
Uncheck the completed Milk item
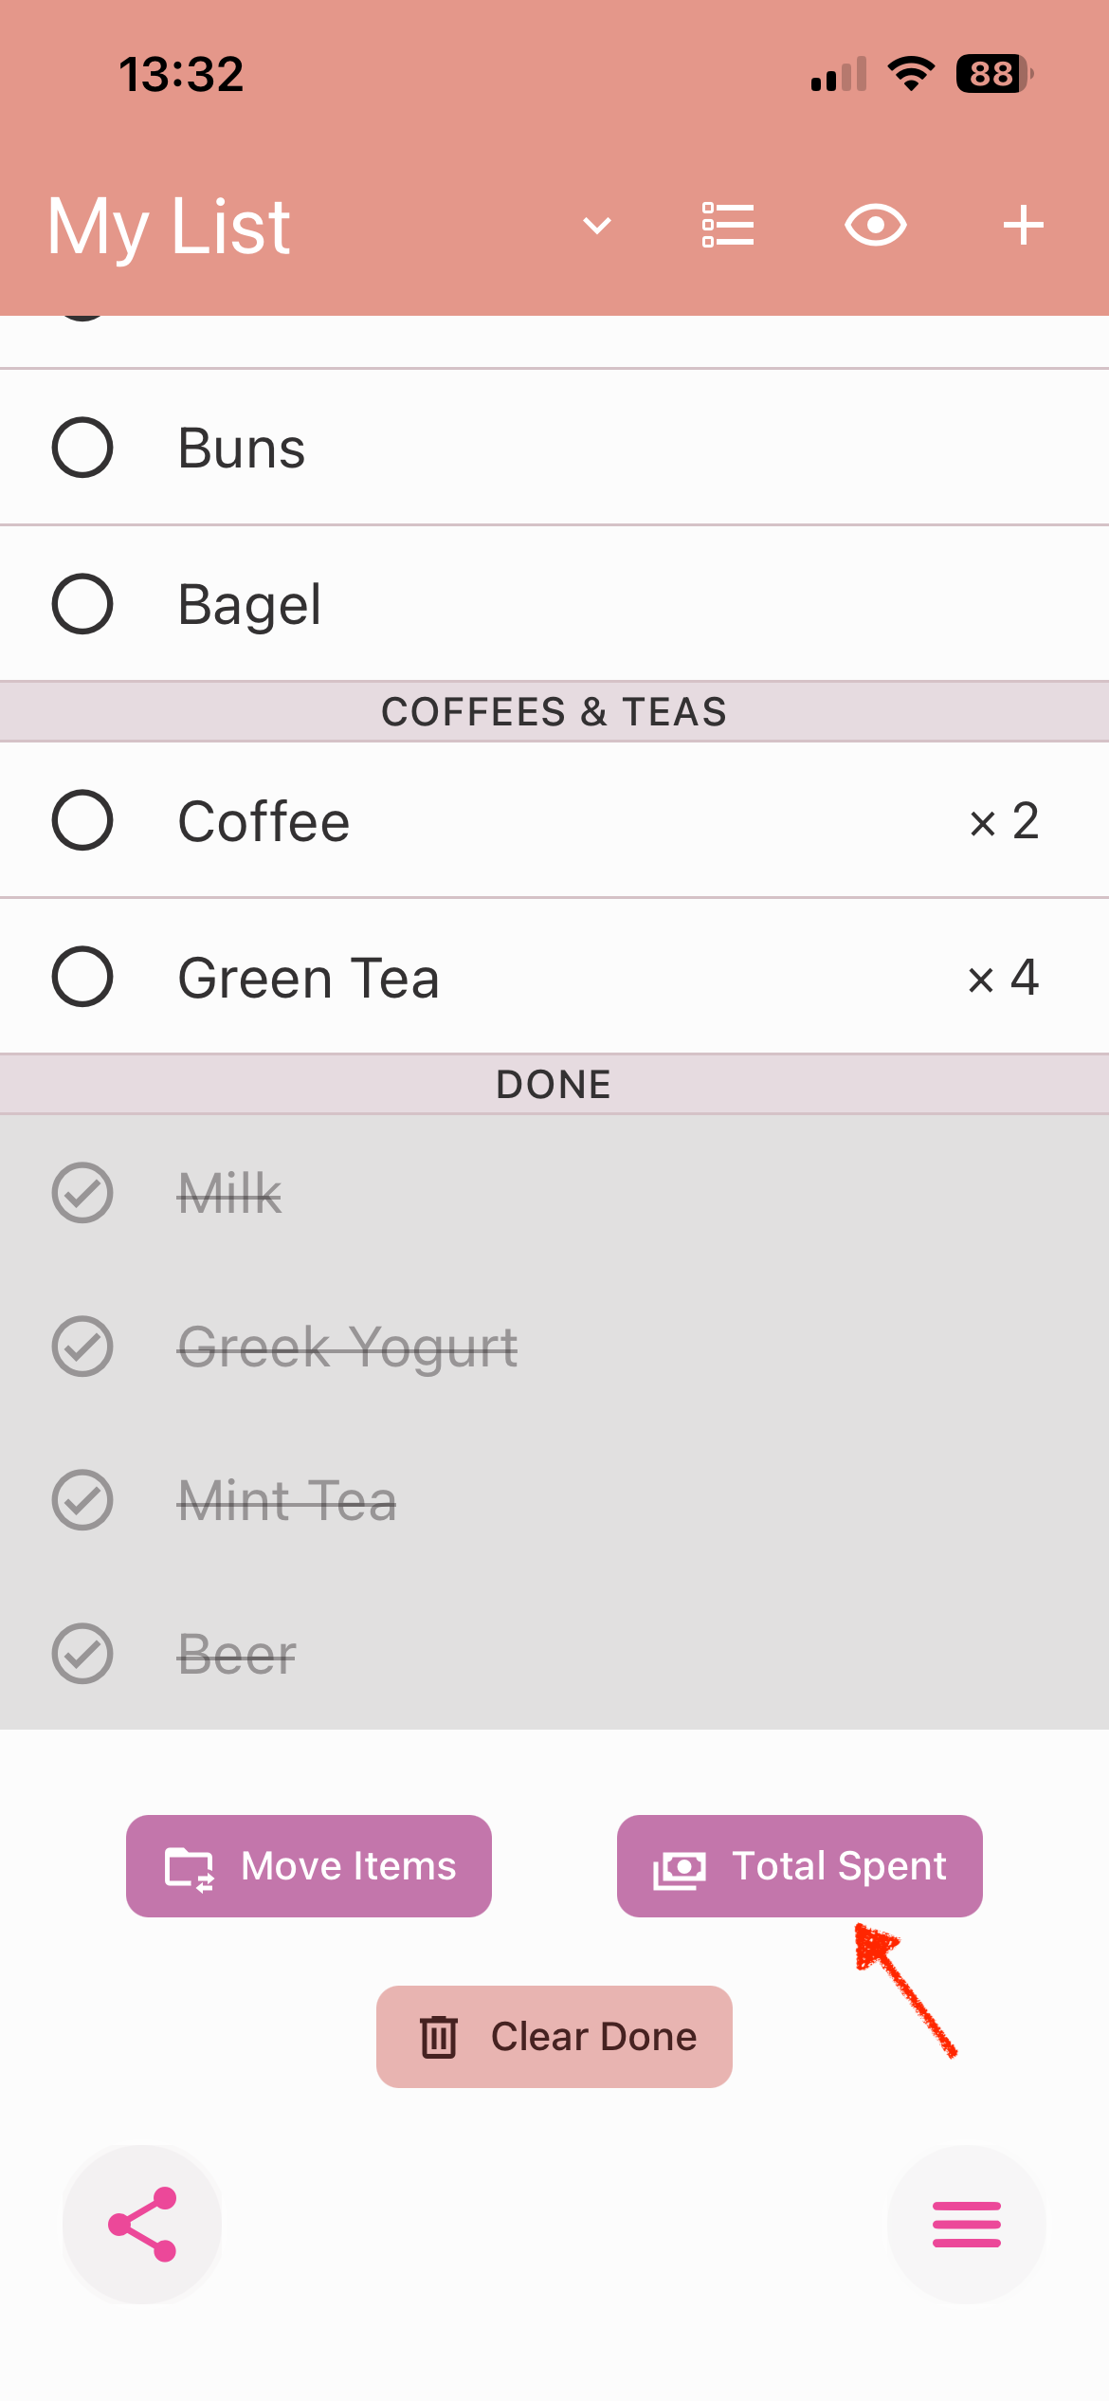click(x=82, y=1193)
